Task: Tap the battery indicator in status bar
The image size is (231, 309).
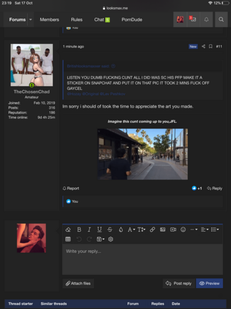Action: click(225, 3)
